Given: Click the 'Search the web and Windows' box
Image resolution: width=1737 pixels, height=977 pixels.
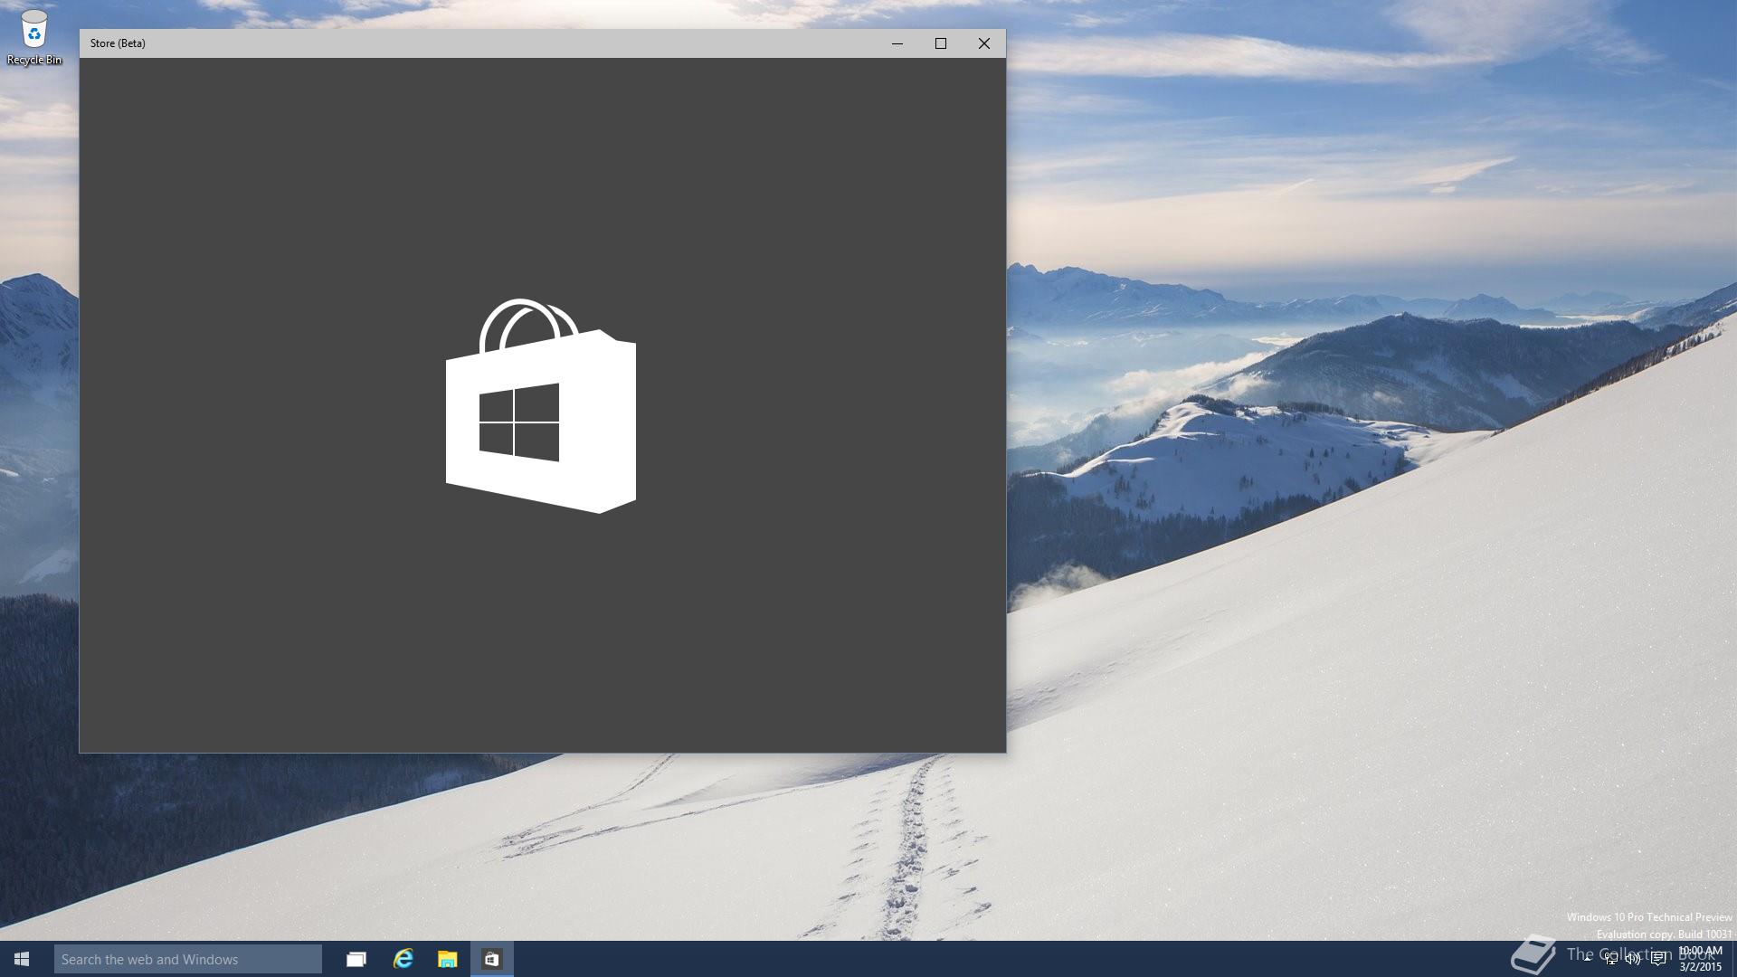Looking at the screenshot, I should pyautogui.click(x=188, y=959).
